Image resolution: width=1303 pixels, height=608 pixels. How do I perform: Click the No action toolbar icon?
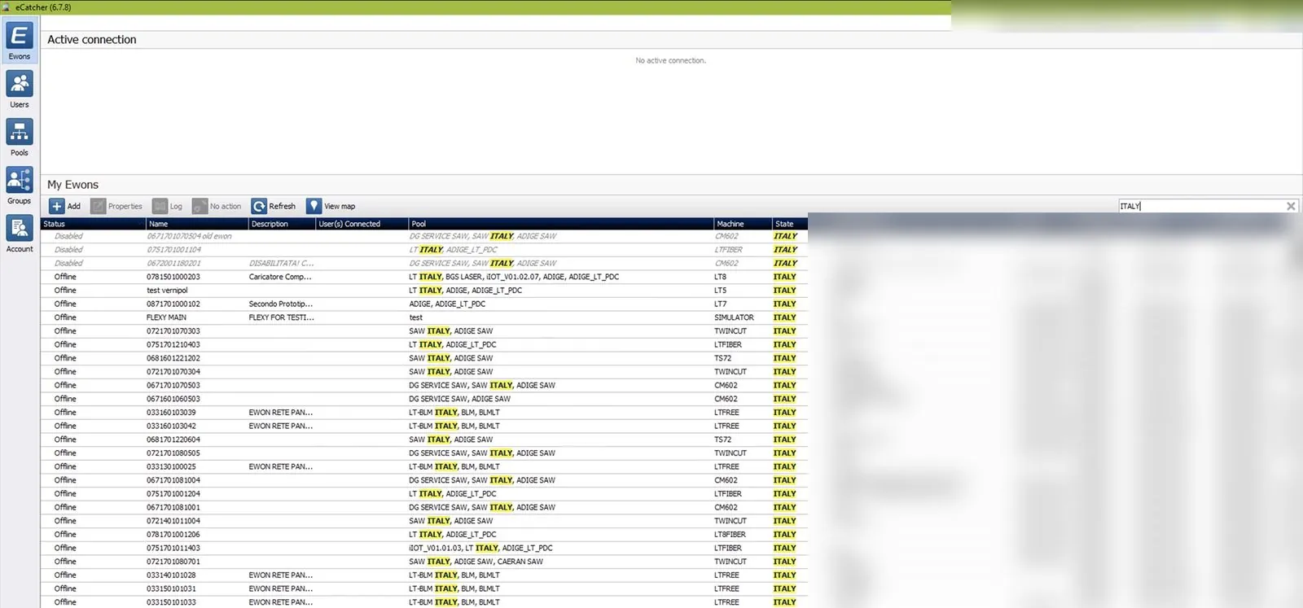click(200, 206)
